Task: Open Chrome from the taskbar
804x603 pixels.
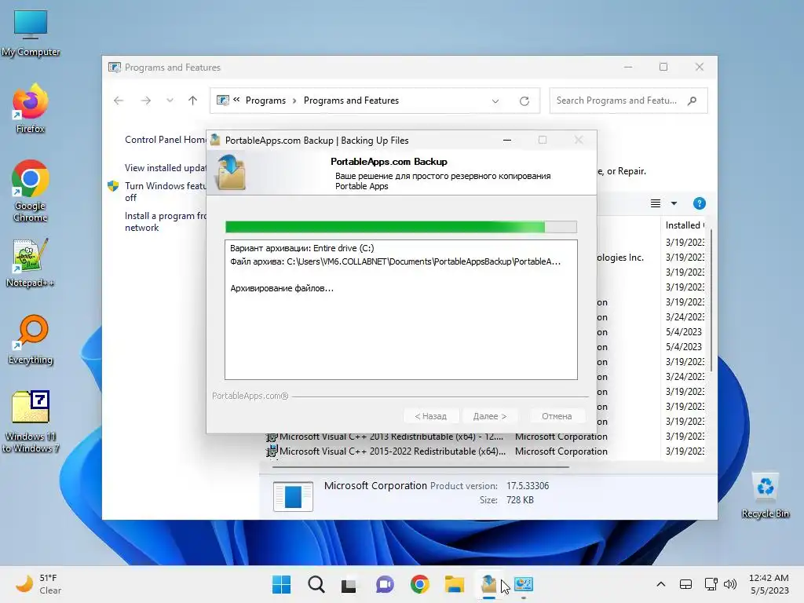Action: (x=419, y=584)
